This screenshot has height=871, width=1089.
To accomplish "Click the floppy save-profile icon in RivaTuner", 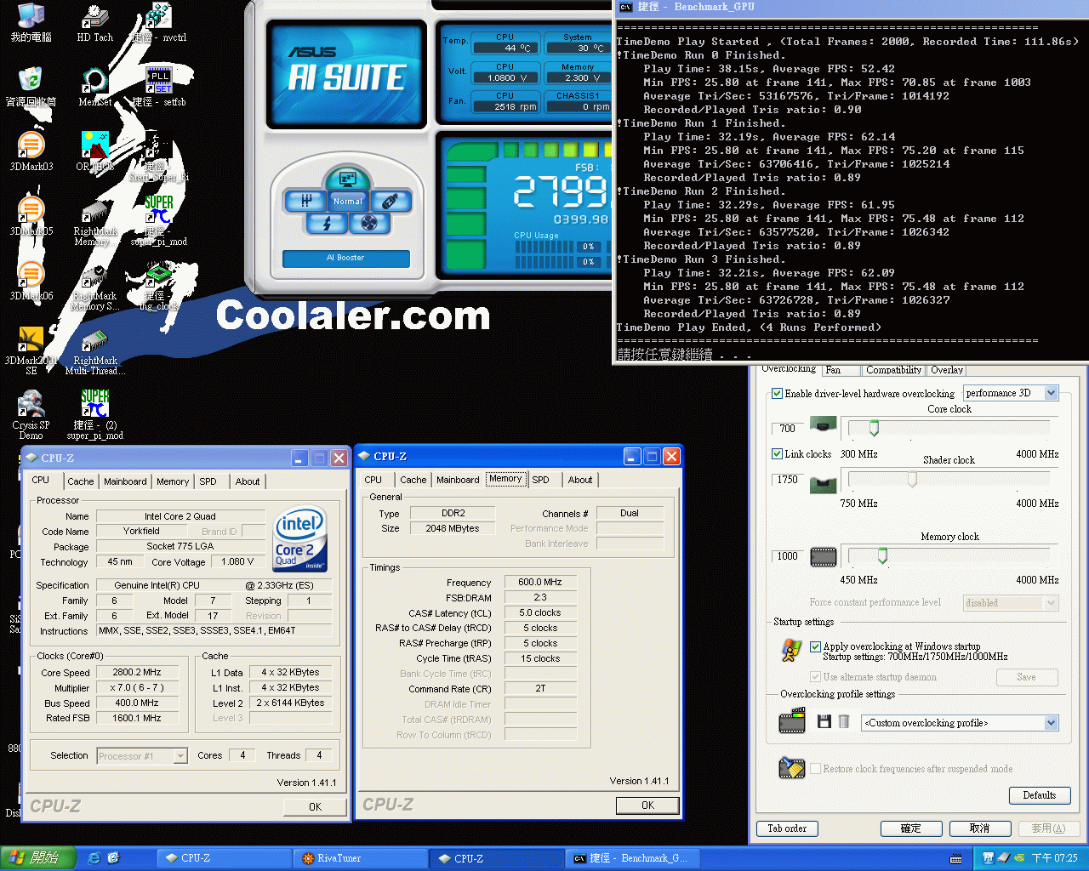I will tap(824, 721).
